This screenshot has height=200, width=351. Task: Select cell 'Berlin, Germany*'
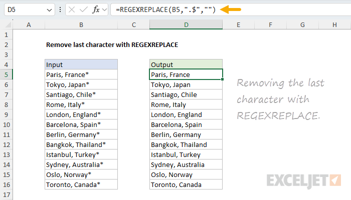tap(81, 134)
